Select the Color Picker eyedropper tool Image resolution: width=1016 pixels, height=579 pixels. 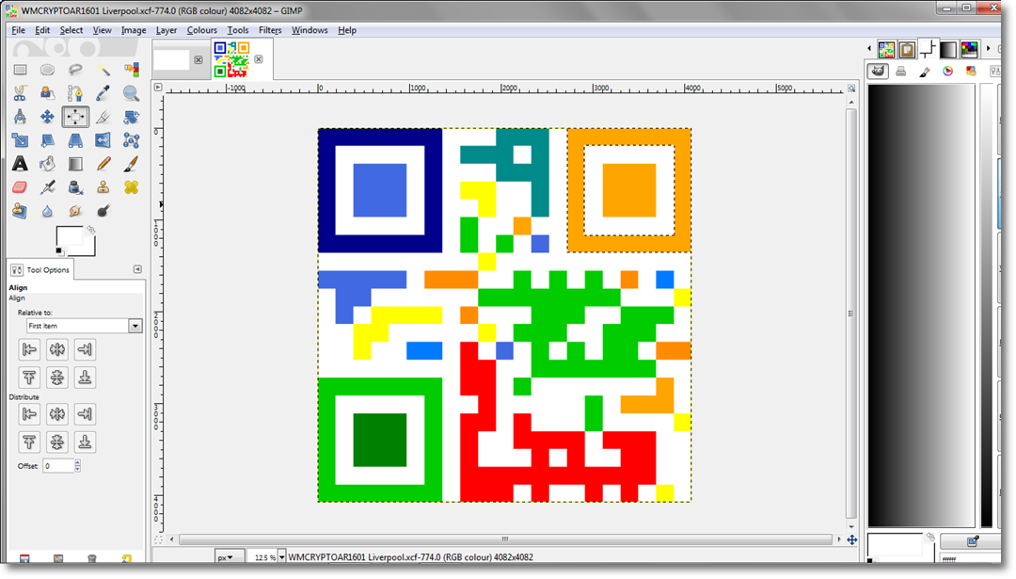click(103, 92)
